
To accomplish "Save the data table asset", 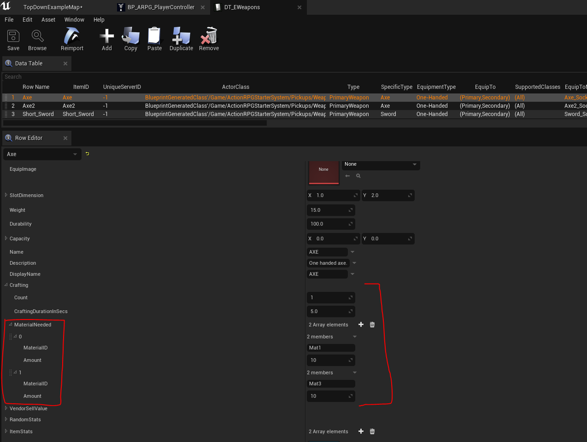I will coord(13,40).
